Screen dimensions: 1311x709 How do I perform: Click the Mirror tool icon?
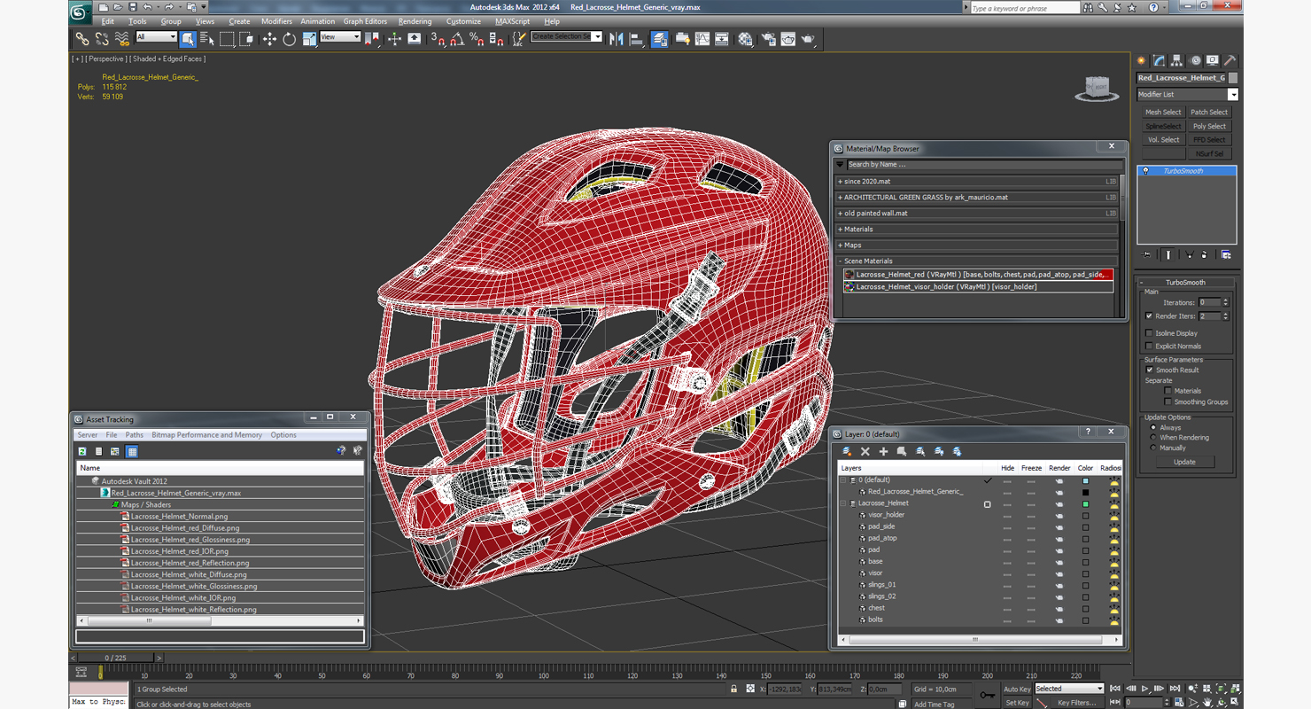click(617, 39)
